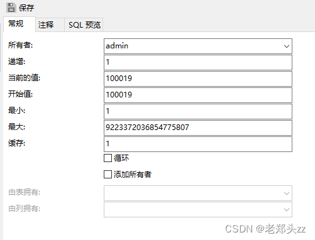
Task: Open the 注释 tab
Action: pos(50,25)
